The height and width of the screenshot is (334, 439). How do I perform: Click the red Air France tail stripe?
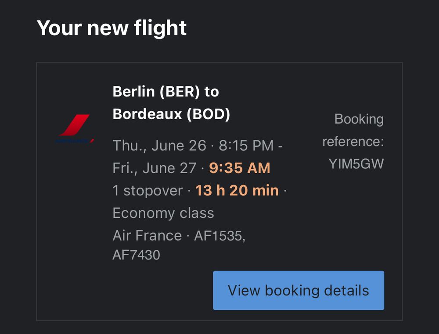point(75,124)
